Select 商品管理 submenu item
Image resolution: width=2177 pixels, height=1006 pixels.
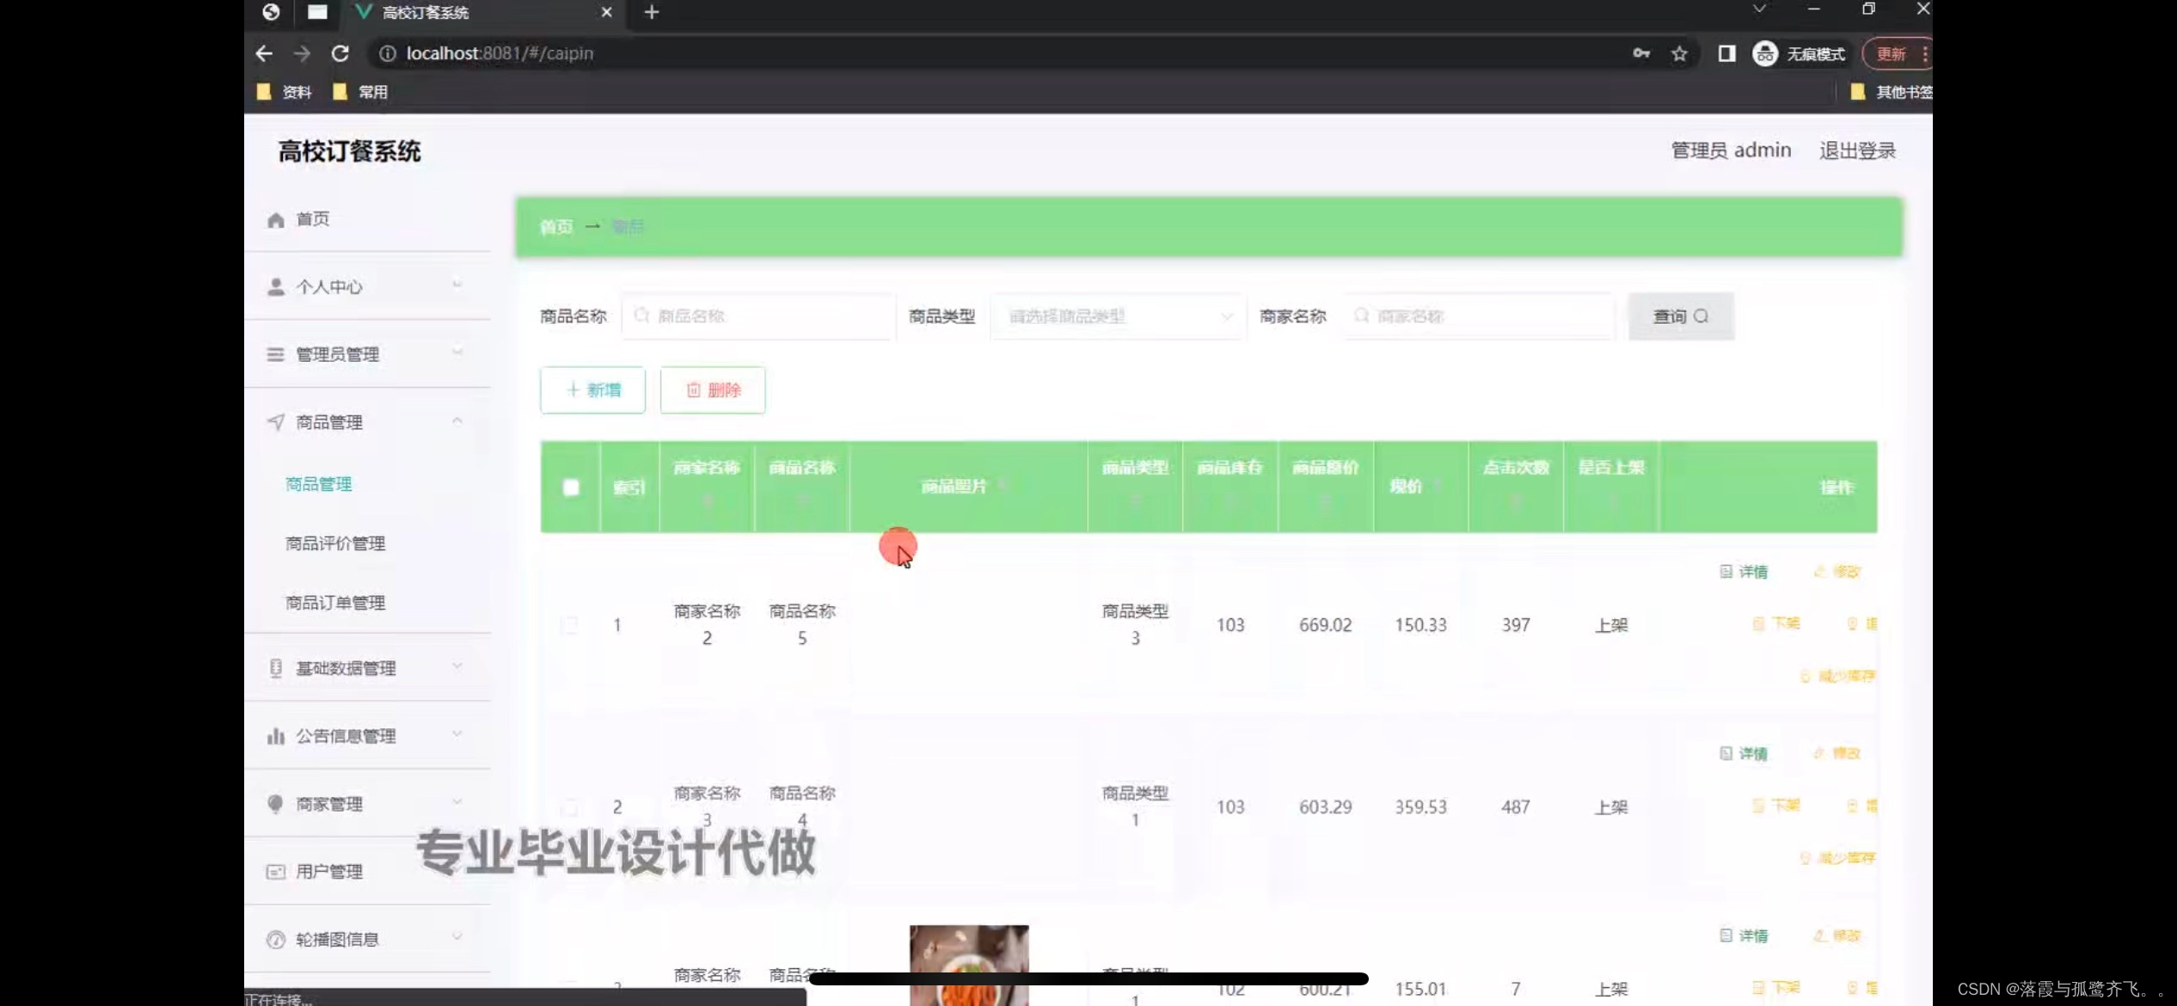coord(318,484)
